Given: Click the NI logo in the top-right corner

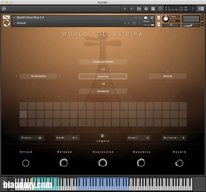Looking at the screenshot, I should (201, 9).
